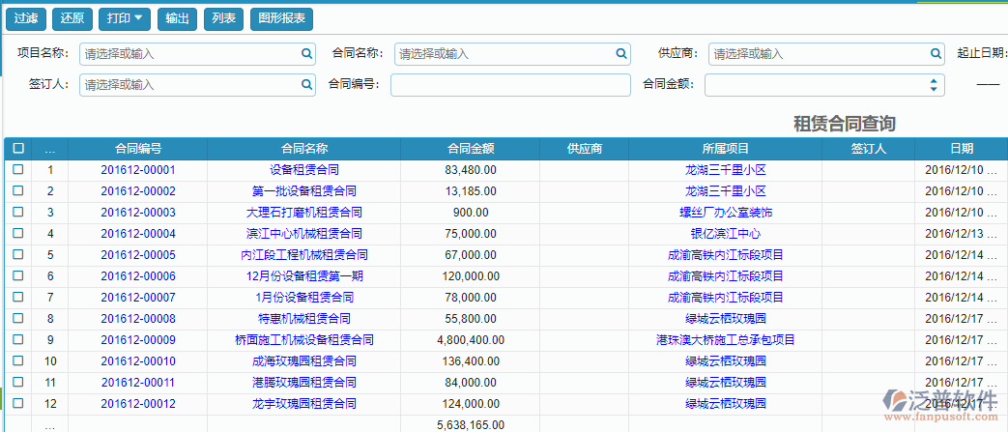Image resolution: width=1008 pixels, height=432 pixels.
Task: Sort by 合同名称 column header
Action: 304,149
